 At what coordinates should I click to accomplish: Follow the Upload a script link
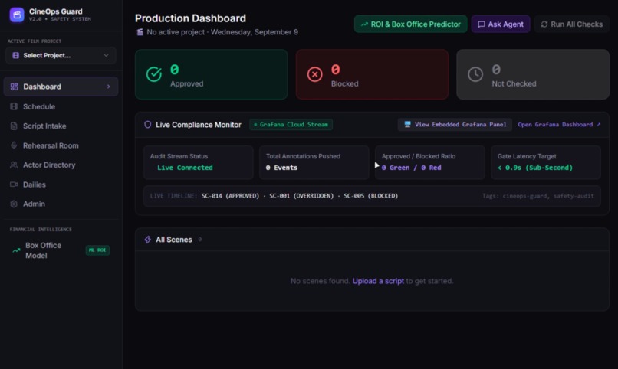(x=378, y=281)
